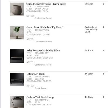The image size is (108, 108).
Task: Select Conference Room note under dining table
Action: pyautogui.click(x=43, y=65)
